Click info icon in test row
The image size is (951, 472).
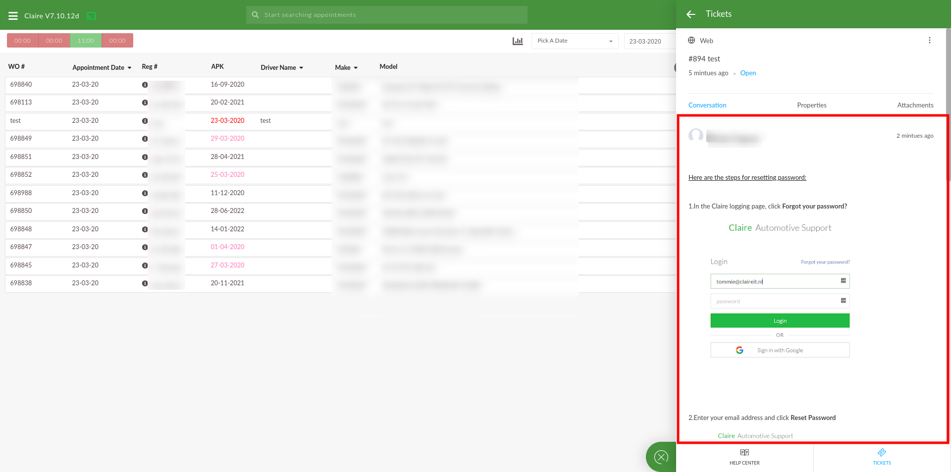tap(145, 121)
